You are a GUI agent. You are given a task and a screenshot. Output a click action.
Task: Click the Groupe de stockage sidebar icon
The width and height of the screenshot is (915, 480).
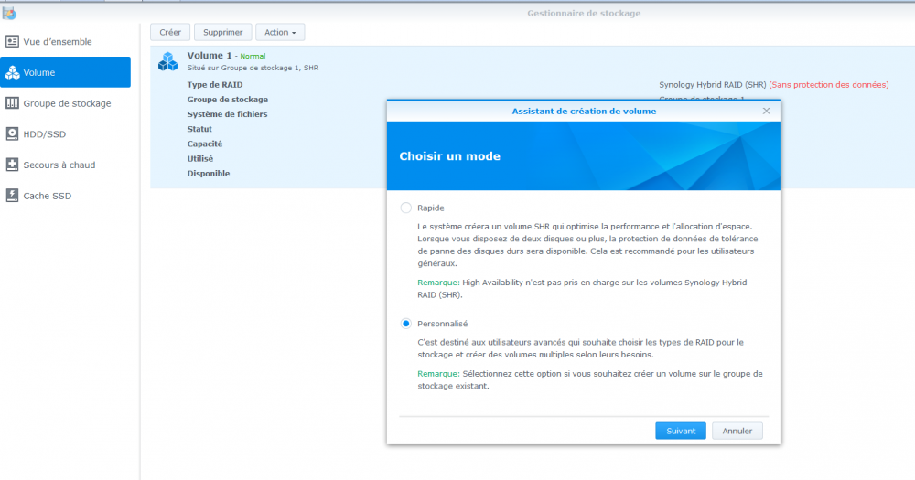point(12,103)
